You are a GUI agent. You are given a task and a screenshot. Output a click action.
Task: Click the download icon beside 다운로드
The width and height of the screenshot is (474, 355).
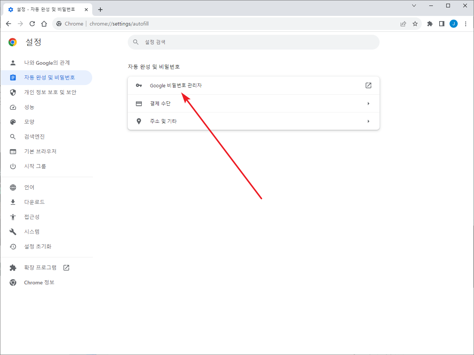[13, 202]
